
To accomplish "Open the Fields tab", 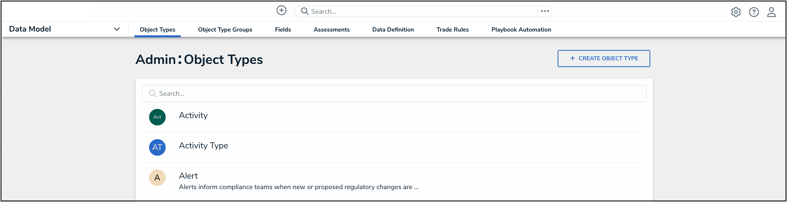I will (283, 30).
